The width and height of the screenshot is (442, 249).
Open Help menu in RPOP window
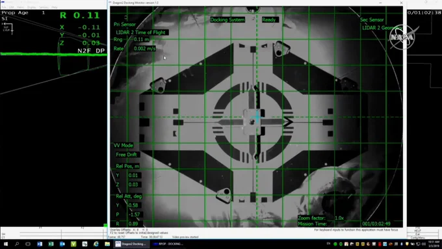[x=55, y=7]
